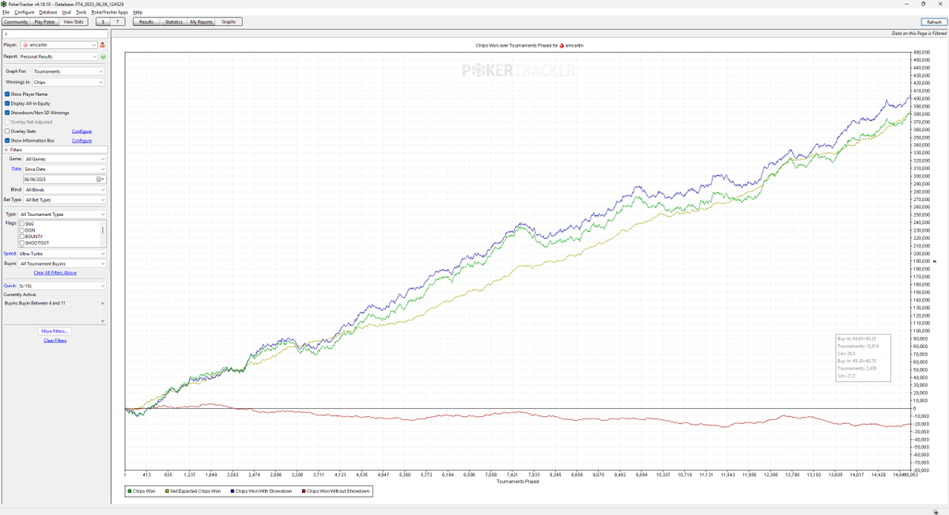Open the Hud menu
The image size is (949, 515).
click(x=66, y=13)
